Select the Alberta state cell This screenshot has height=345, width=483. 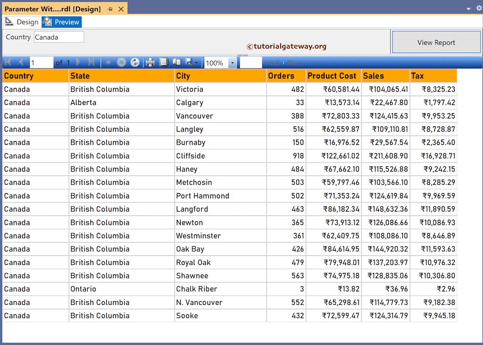coord(122,102)
